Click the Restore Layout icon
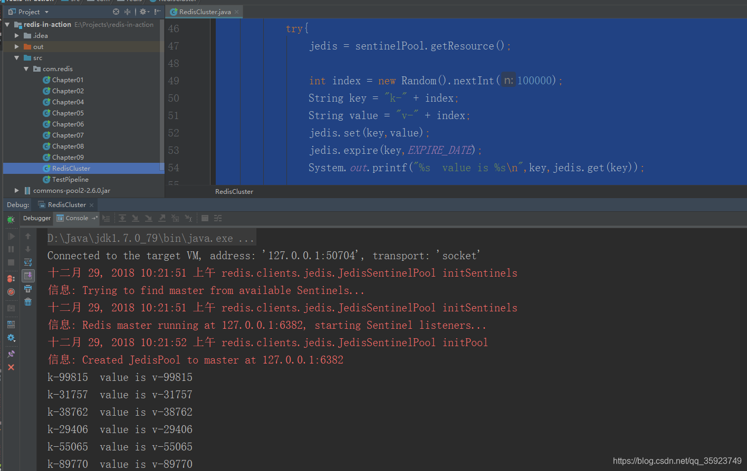The width and height of the screenshot is (747, 471). 11,325
